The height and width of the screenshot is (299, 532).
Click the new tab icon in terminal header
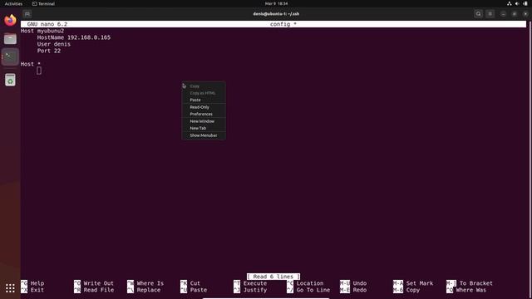click(x=27, y=14)
